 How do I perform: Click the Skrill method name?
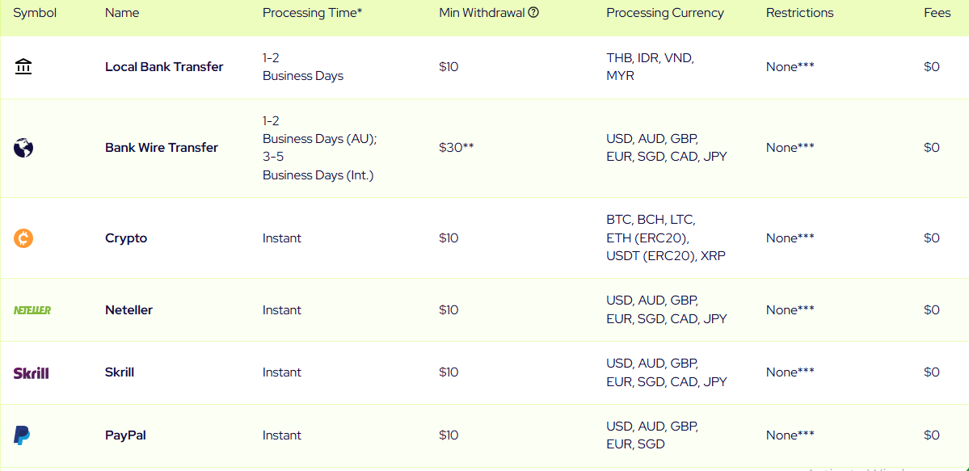click(120, 372)
